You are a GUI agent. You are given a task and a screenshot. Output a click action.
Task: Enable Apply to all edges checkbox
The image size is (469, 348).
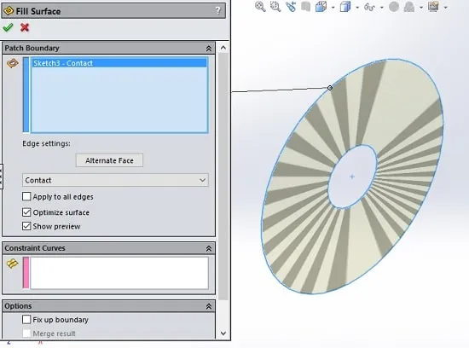[26, 196]
